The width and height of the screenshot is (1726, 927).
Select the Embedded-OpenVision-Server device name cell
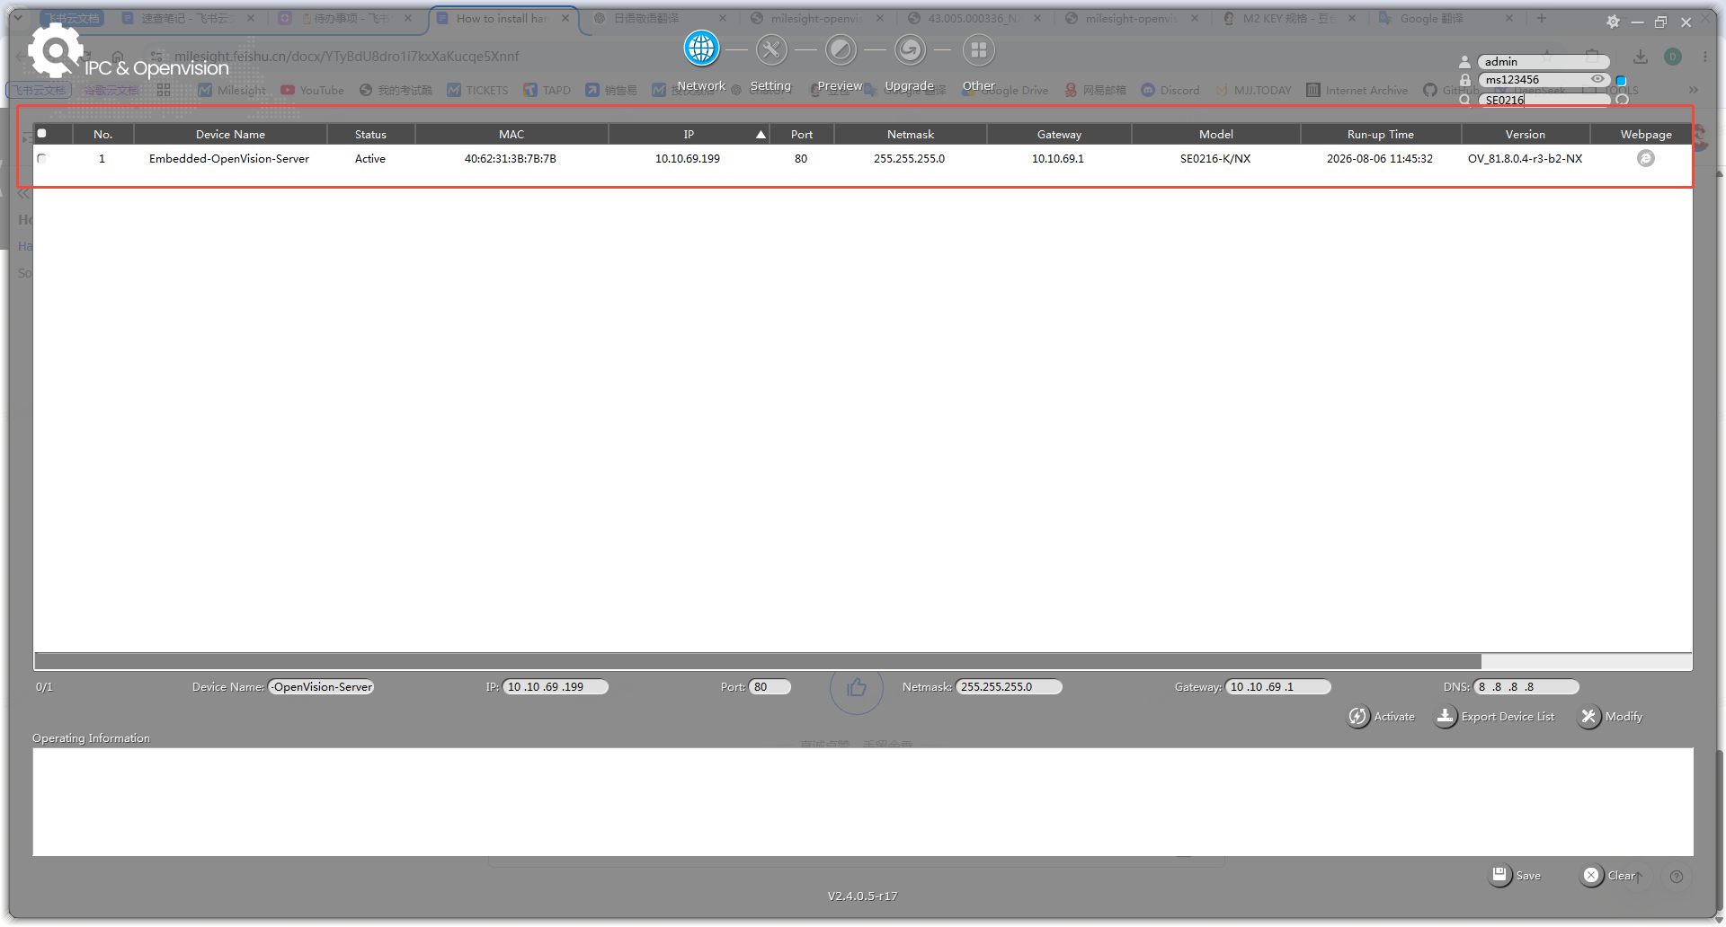[x=229, y=158]
